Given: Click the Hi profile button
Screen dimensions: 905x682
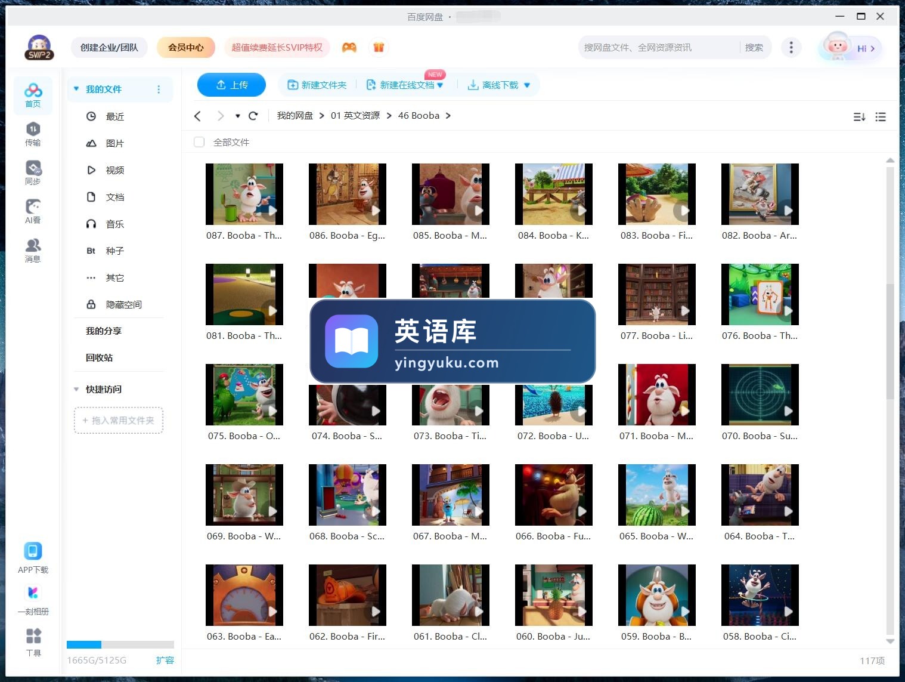Looking at the screenshot, I should 850,48.
